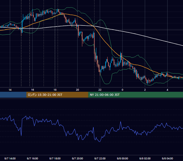Click the NY 21:00-06:00 JST session band
Screen dimensions: 183x161
[x=135, y=95]
